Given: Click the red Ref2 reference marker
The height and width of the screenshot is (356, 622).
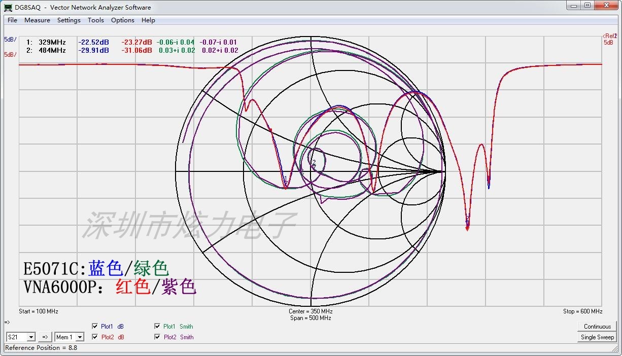Looking at the screenshot, I should (610, 36).
